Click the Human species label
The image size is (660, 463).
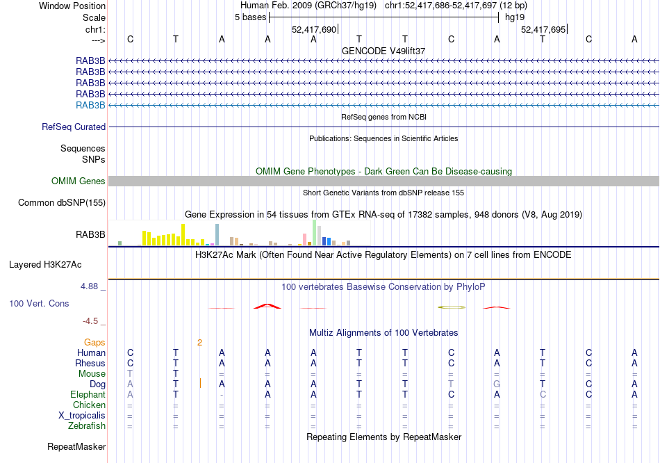coord(91,353)
